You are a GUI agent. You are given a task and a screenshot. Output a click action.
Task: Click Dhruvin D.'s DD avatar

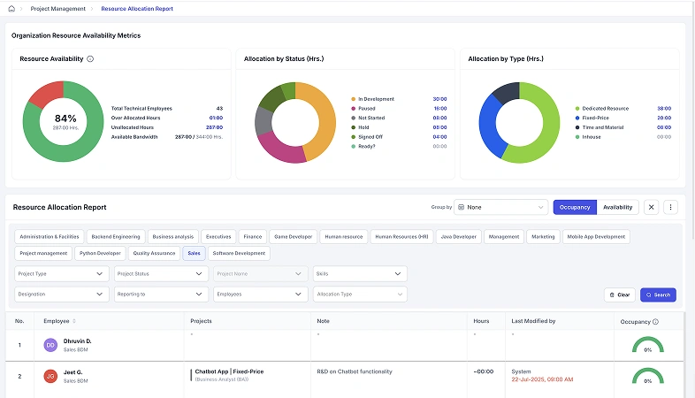50,344
